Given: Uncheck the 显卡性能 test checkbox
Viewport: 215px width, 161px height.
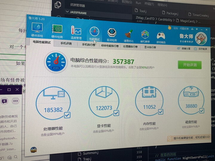Looking at the screenshot, I should (116, 113).
